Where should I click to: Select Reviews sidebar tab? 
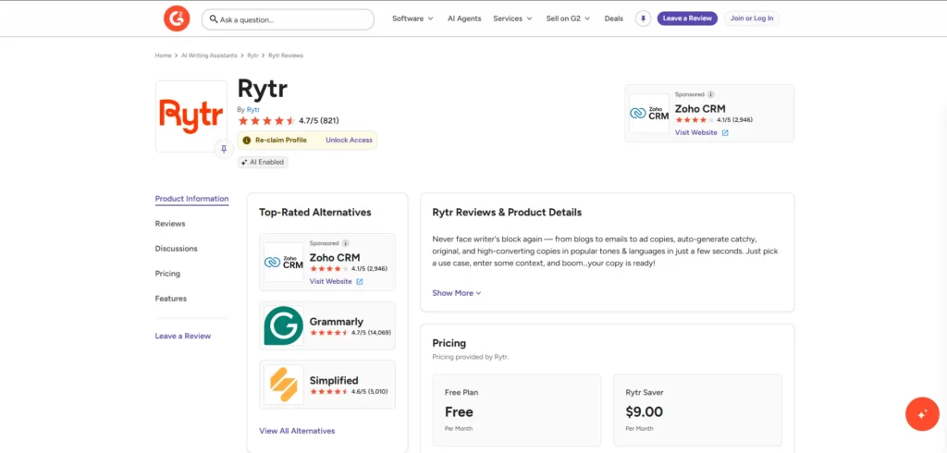(170, 224)
